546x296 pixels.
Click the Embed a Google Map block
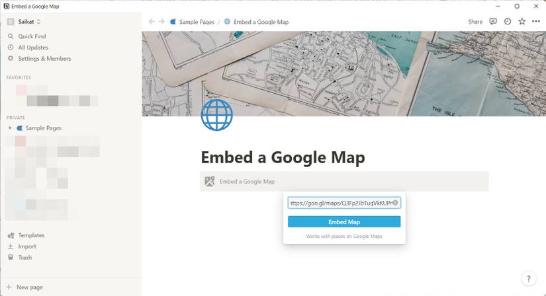coord(344,181)
